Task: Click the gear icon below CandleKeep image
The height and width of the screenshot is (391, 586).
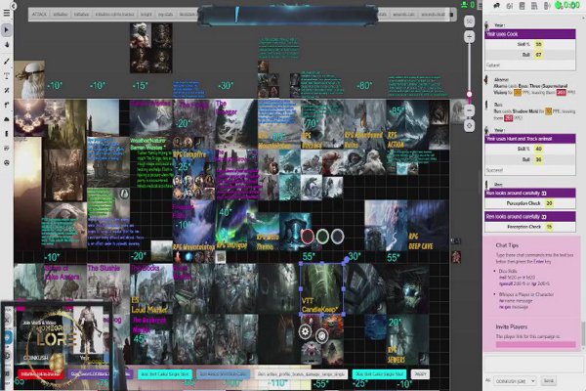Action: click(306, 331)
